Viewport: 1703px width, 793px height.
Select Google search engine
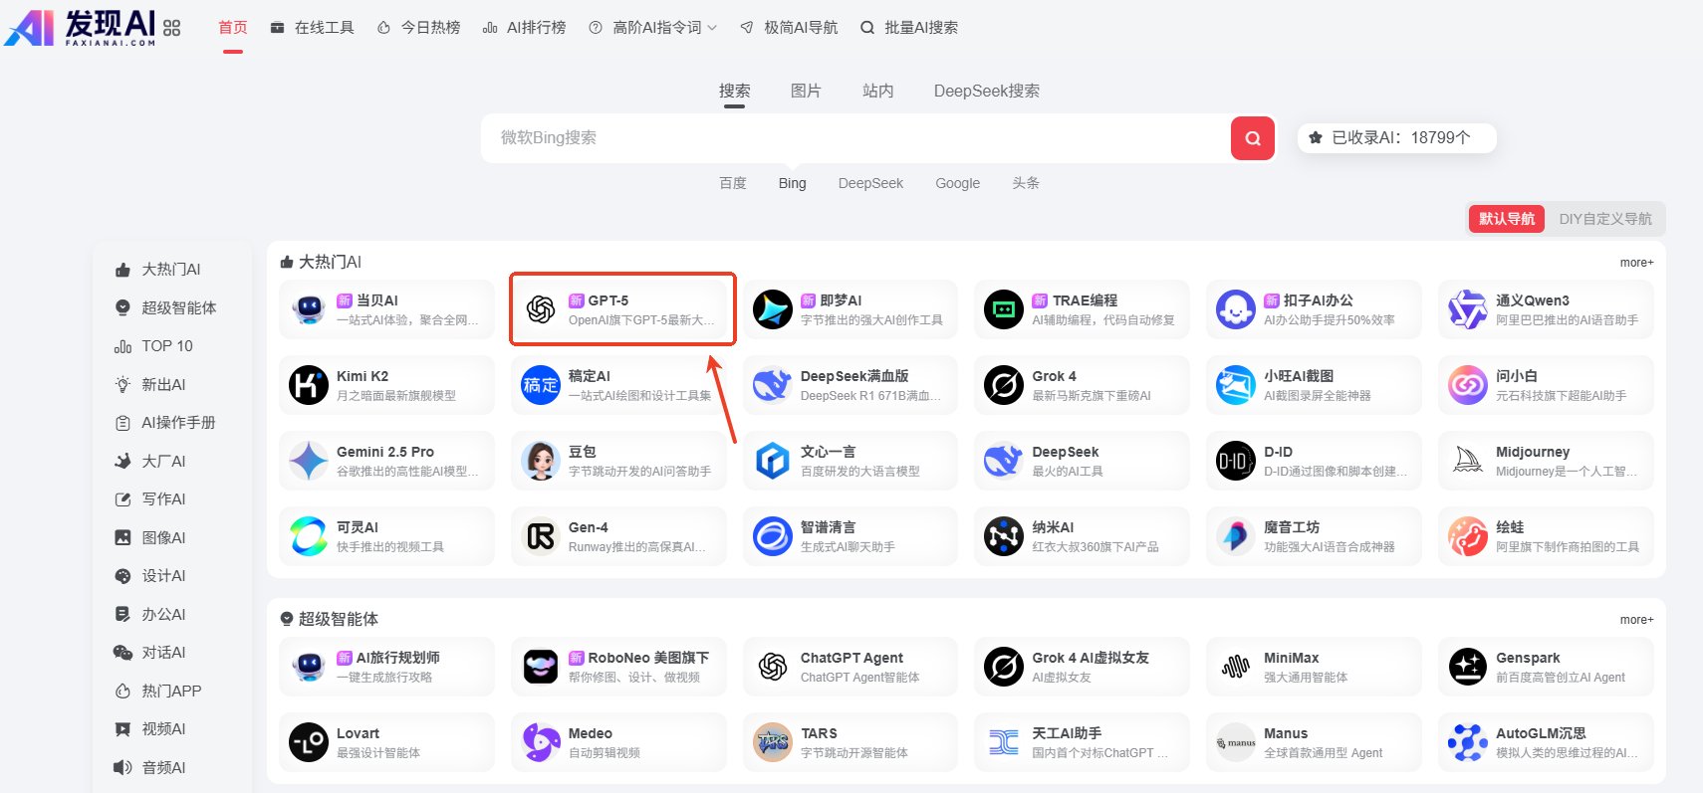point(958,183)
